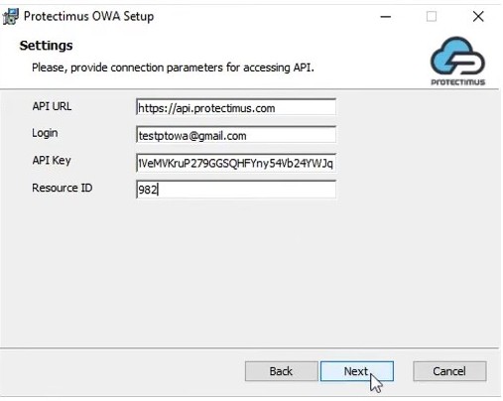503x401 pixels.
Task: Close the setup window with the X
Action: pos(478,16)
